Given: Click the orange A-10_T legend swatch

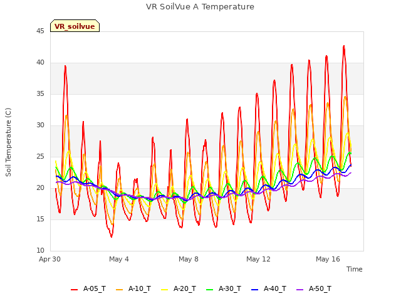Looking at the screenshot, I should point(120,290).
